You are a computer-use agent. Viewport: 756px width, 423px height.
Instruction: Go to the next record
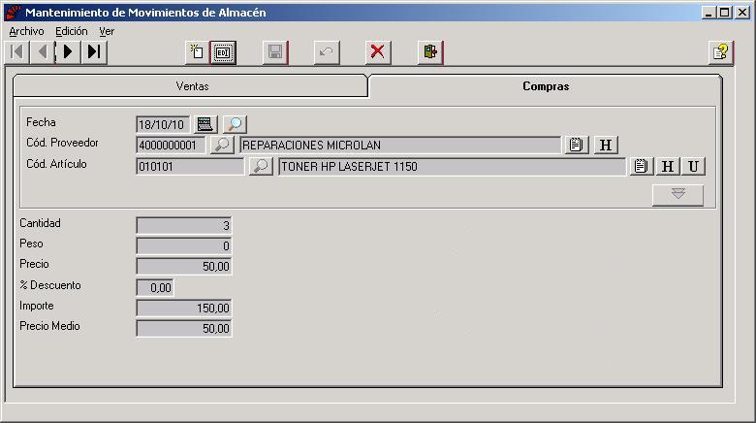tap(68, 51)
